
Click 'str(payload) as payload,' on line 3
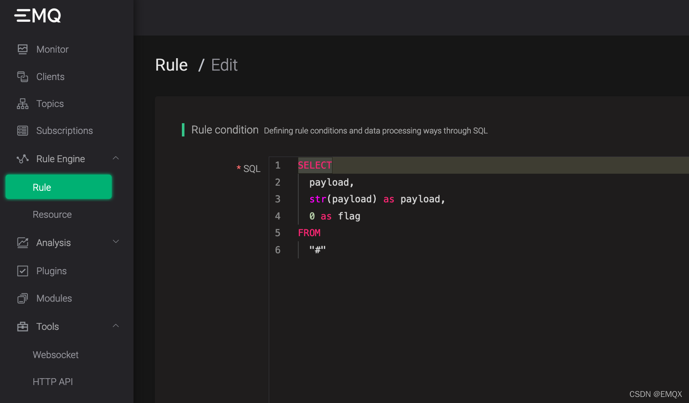(x=377, y=199)
